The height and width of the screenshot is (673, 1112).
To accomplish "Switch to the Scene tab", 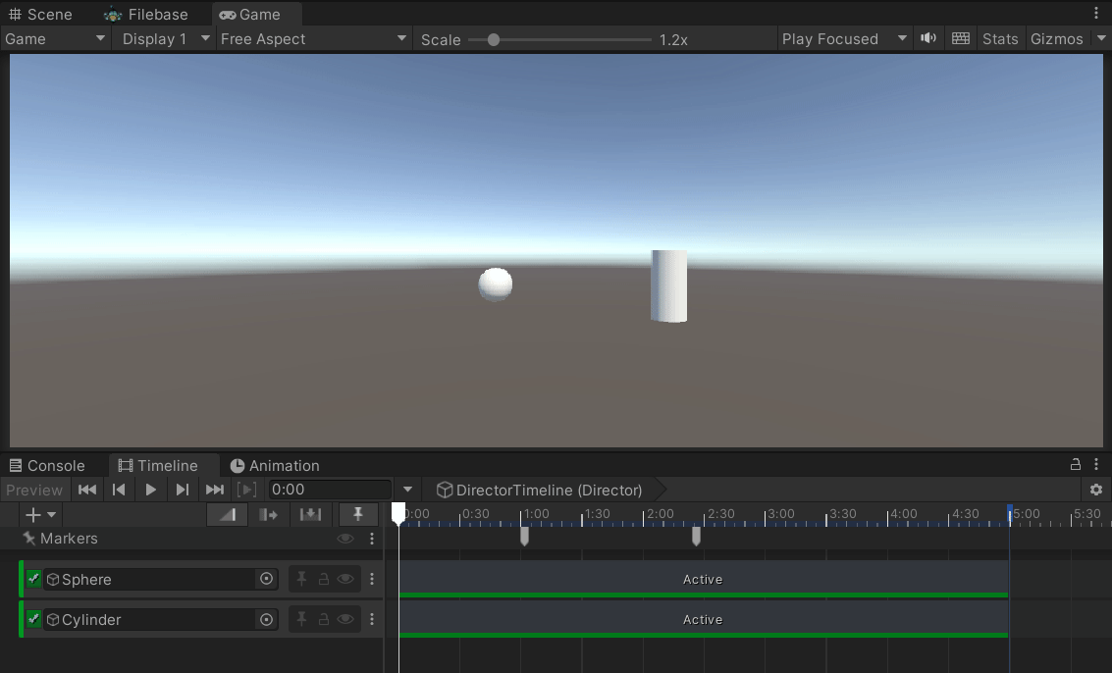I will pyautogui.click(x=39, y=14).
